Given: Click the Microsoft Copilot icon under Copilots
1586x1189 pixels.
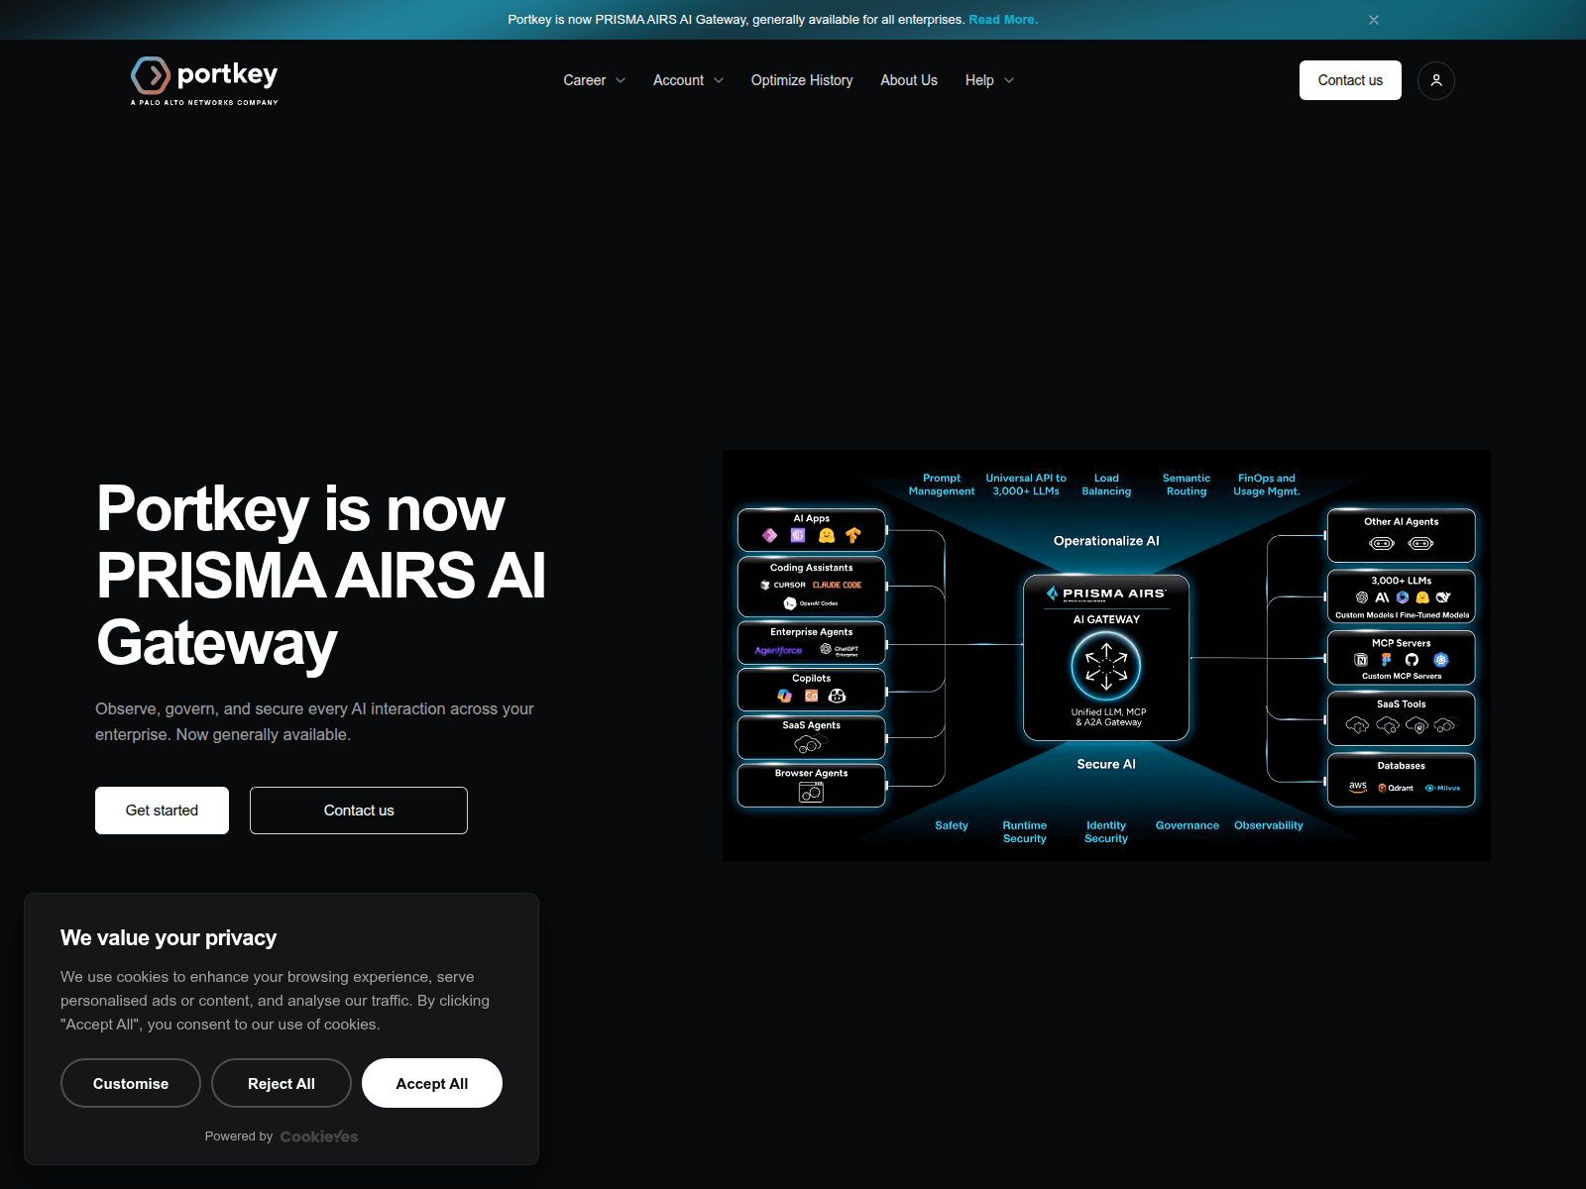Looking at the screenshot, I should click(784, 696).
